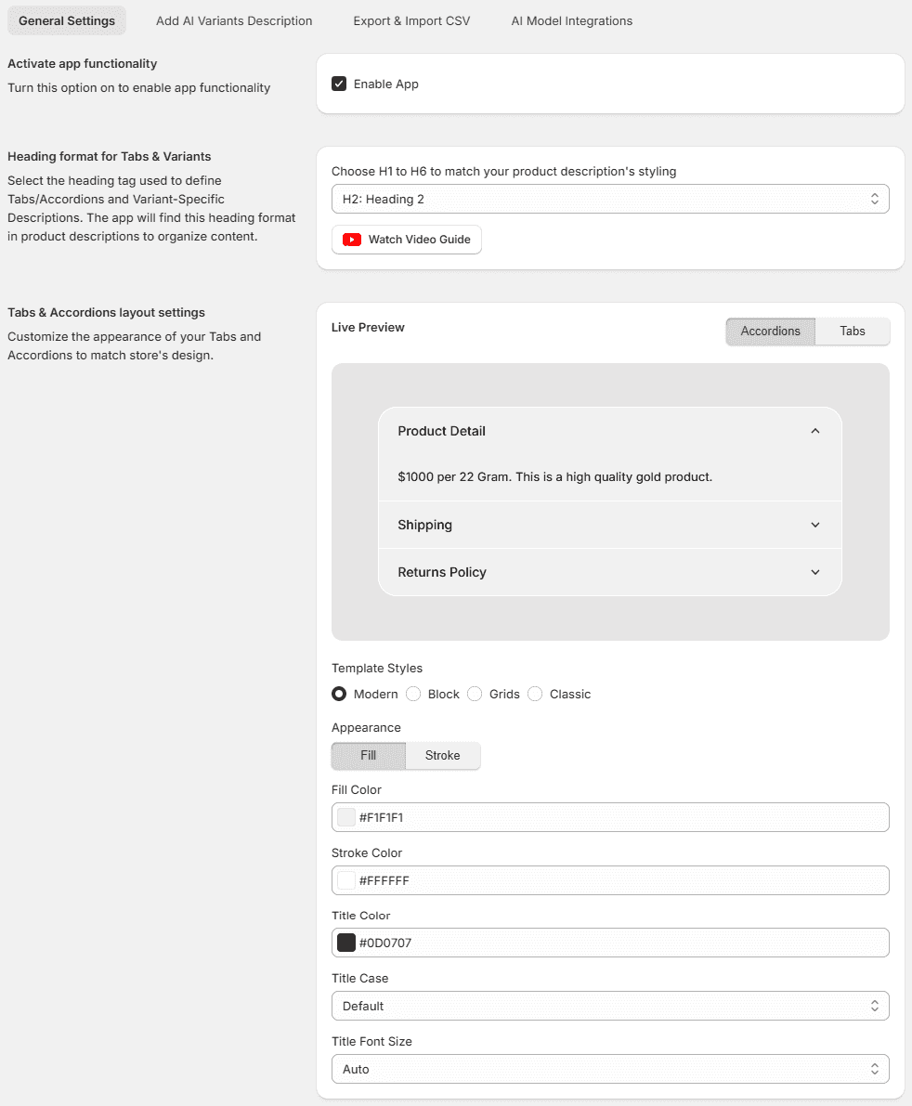Click the Shipping accordion title

click(x=424, y=525)
